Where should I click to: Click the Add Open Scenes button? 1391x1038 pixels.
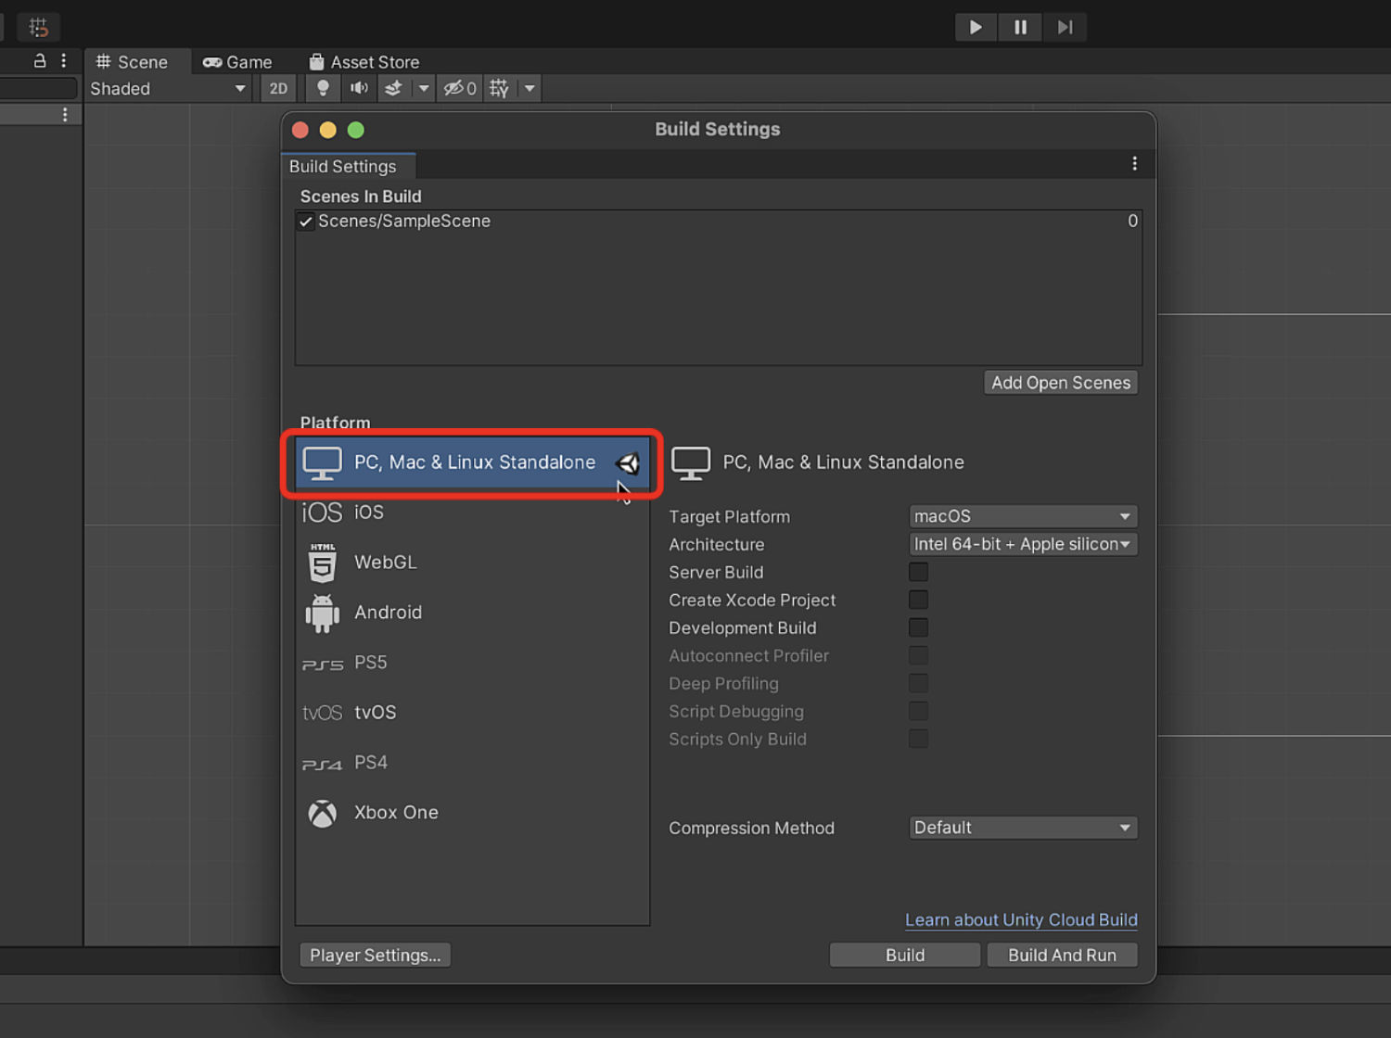click(1061, 383)
